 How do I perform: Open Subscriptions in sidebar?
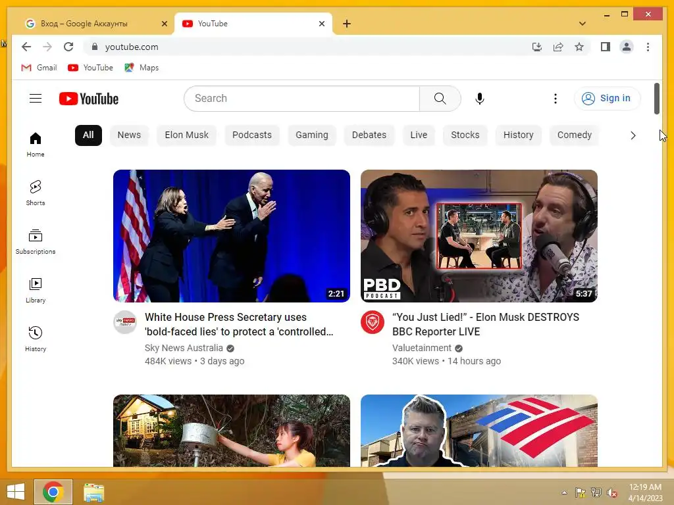pyautogui.click(x=36, y=242)
